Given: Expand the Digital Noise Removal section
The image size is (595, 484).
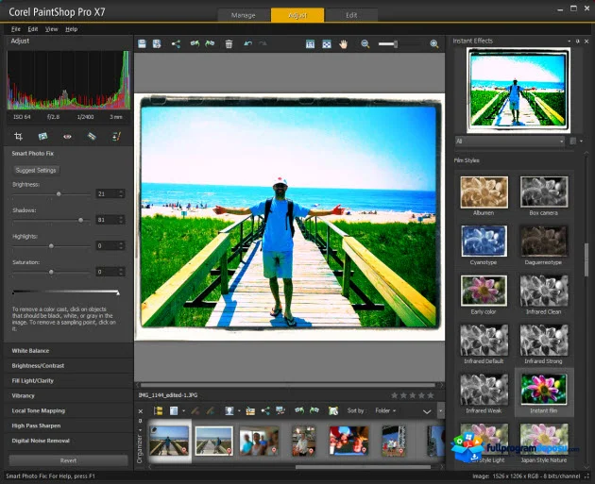Looking at the screenshot, I should 69,441.
